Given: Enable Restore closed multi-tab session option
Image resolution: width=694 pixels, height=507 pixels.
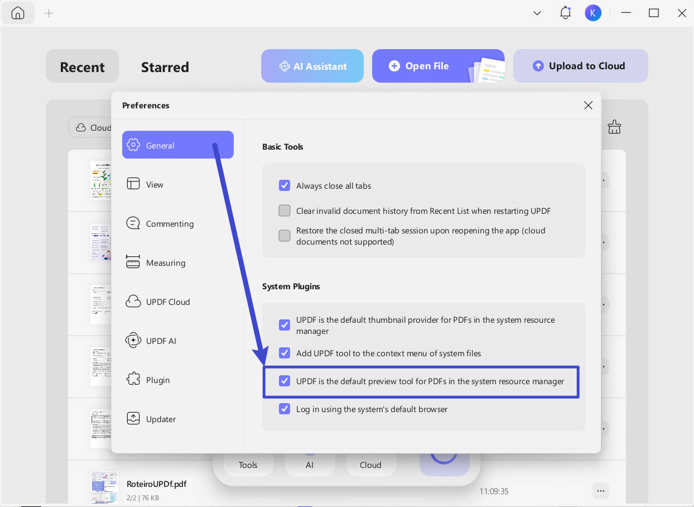Looking at the screenshot, I should click(x=285, y=236).
